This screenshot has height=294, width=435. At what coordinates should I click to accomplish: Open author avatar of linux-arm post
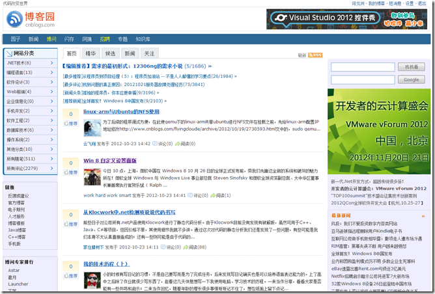(x=92, y=128)
